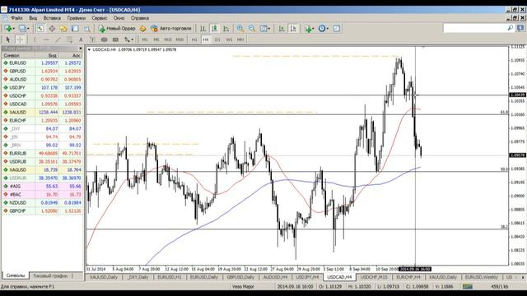Tile the chart windows icon
The width and height of the screenshot is (527, 296).
coord(263,29)
